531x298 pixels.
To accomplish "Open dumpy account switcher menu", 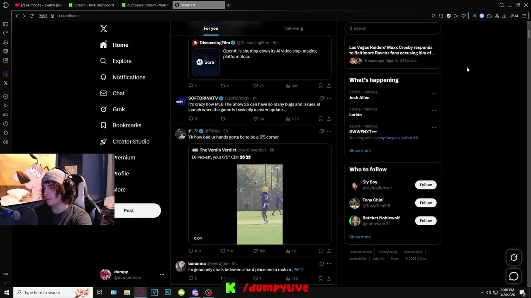I will pos(162,274).
